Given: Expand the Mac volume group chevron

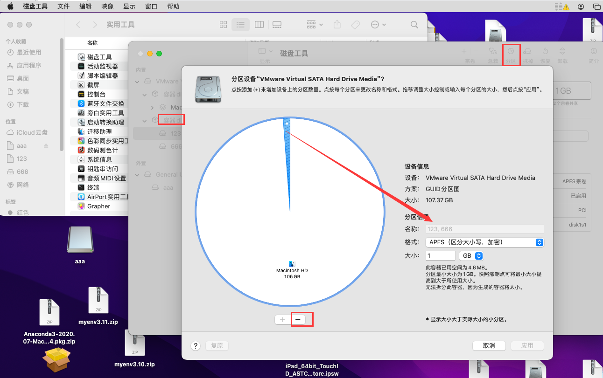Looking at the screenshot, I should (x=153, y=107).
